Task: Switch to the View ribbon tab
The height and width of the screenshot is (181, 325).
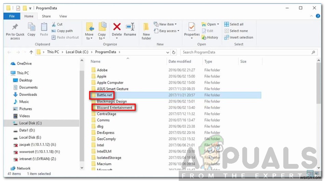Action: [63, 16]
